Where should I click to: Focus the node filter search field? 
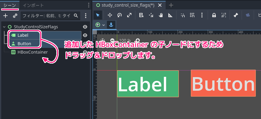coord(50,16)
